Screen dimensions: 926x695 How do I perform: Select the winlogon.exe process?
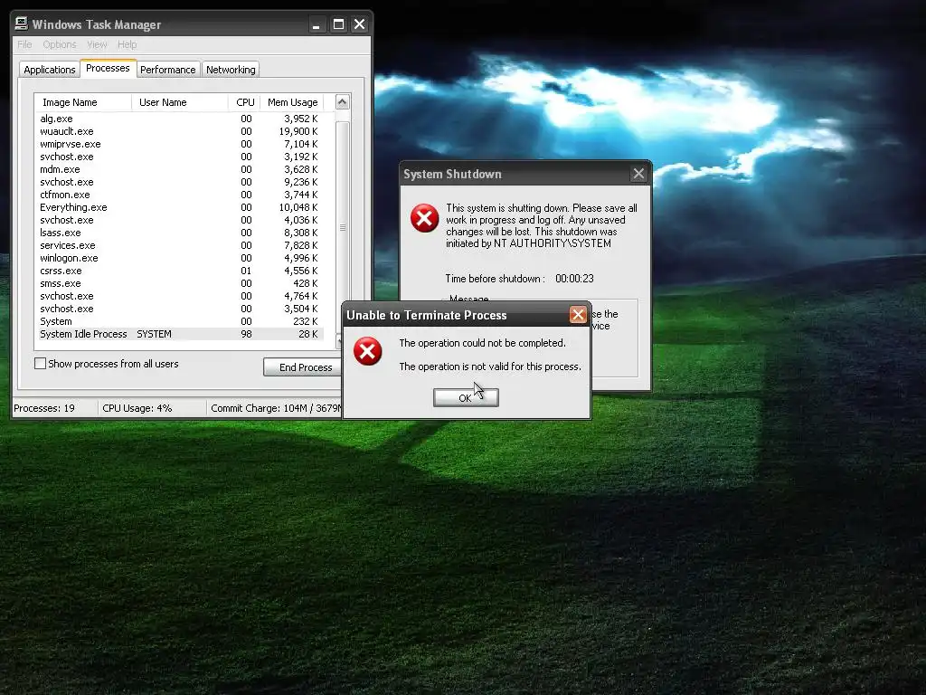coord(179,258)
